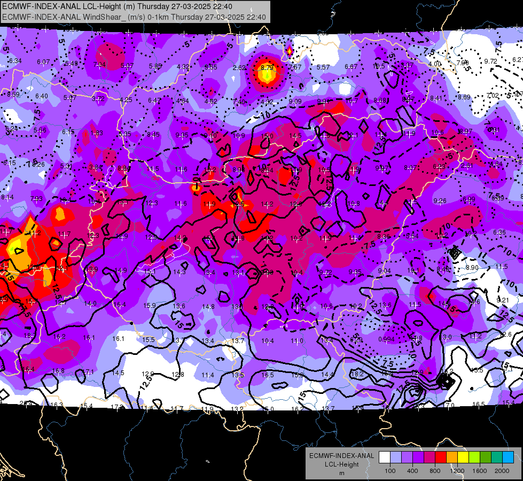Screen dimensions: 523x481
Task: Click the legend tick label "1200"
Action: pos(457,471)
